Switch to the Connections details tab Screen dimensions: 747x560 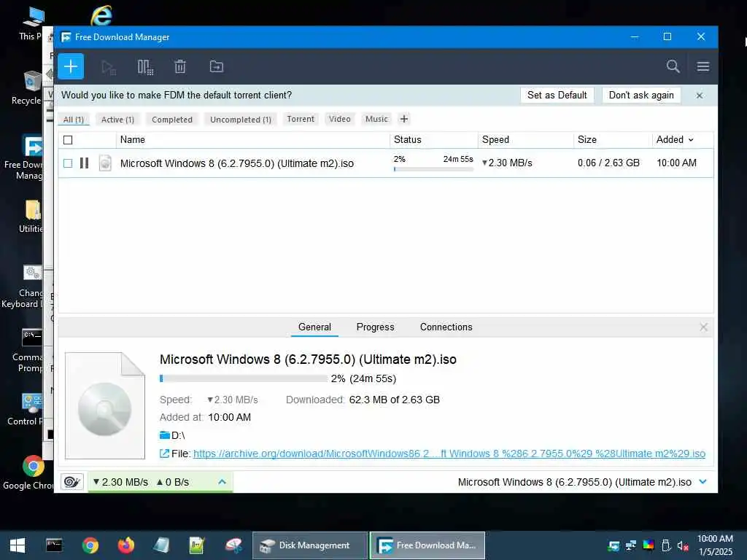(446, 327)
